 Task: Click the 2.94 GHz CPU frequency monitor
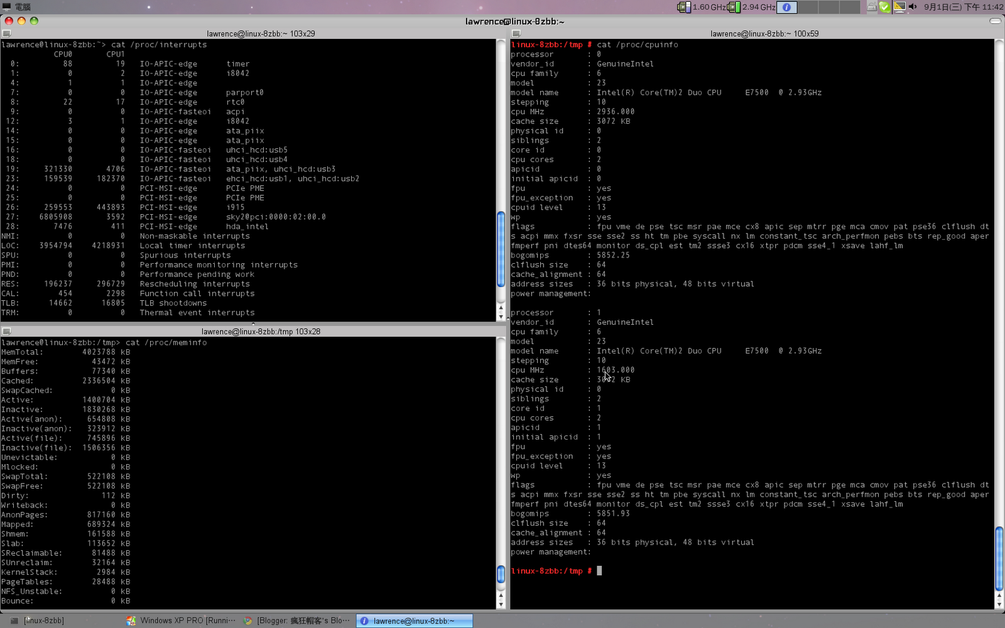click(x=751, y=7)
